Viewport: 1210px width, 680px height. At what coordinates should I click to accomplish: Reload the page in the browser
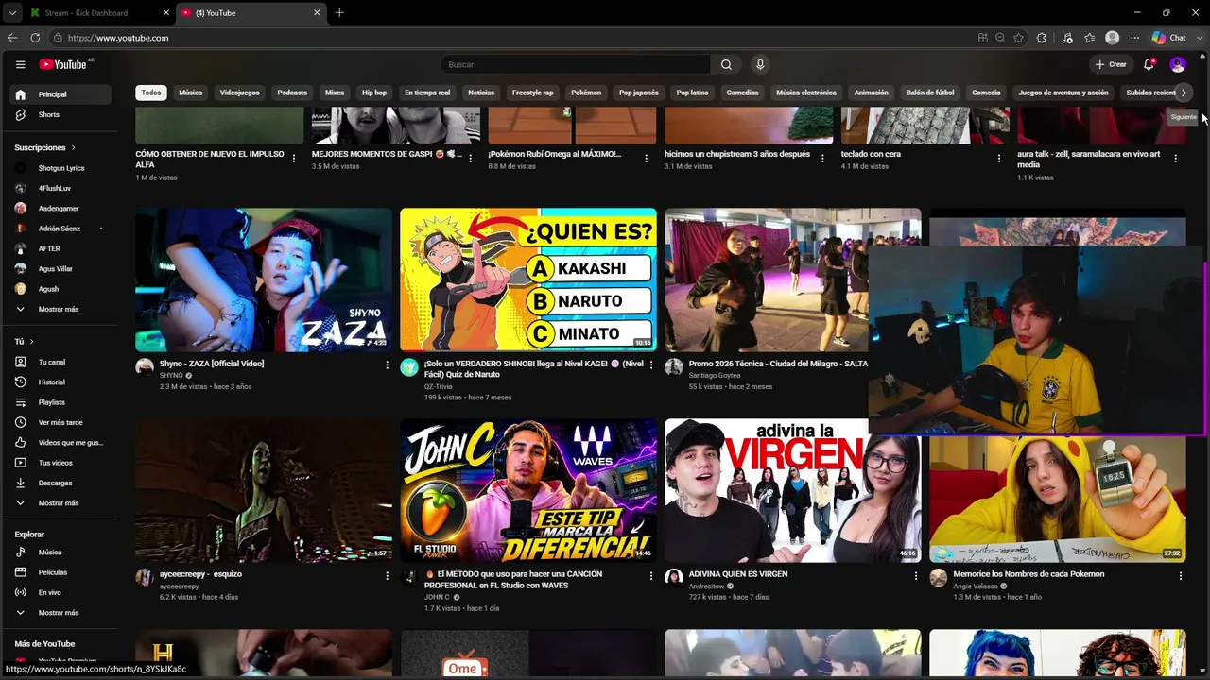pos(35,38)
